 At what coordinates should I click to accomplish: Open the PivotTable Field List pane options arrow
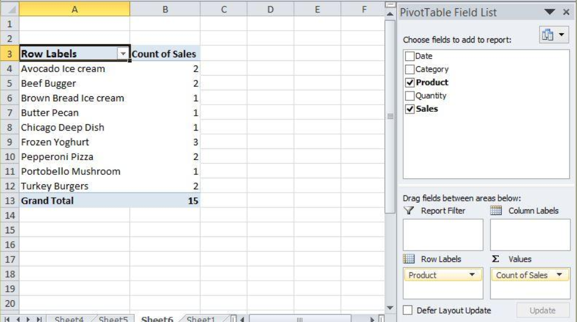549,12
